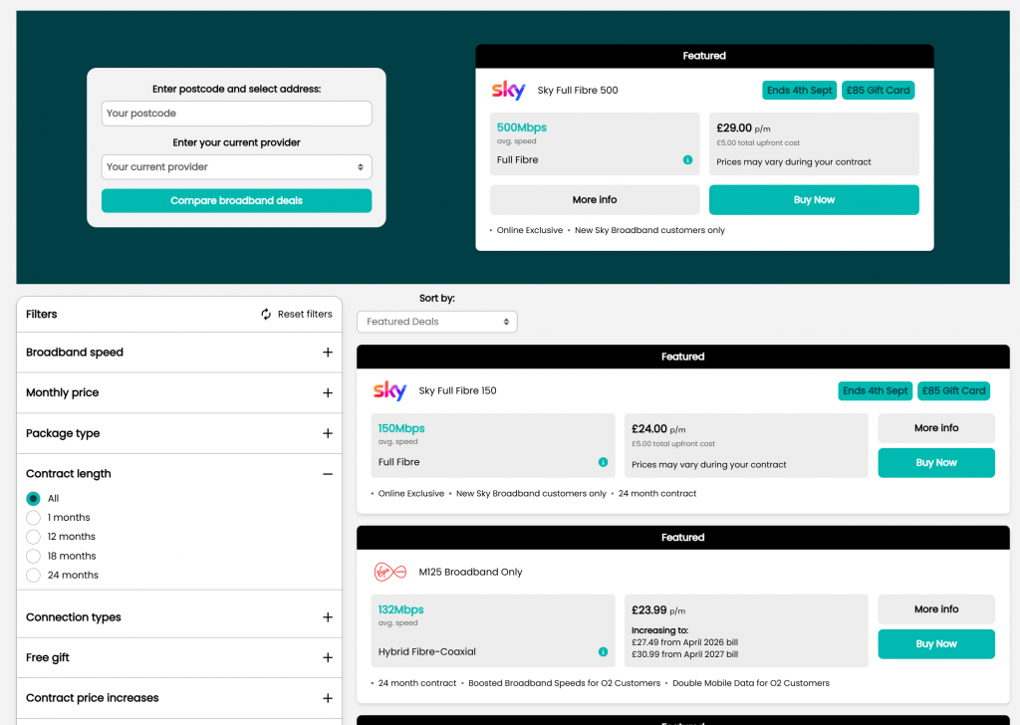Expand the Broadband speed filter
This screenshot has width=1020, height=725.
(328, 353)
